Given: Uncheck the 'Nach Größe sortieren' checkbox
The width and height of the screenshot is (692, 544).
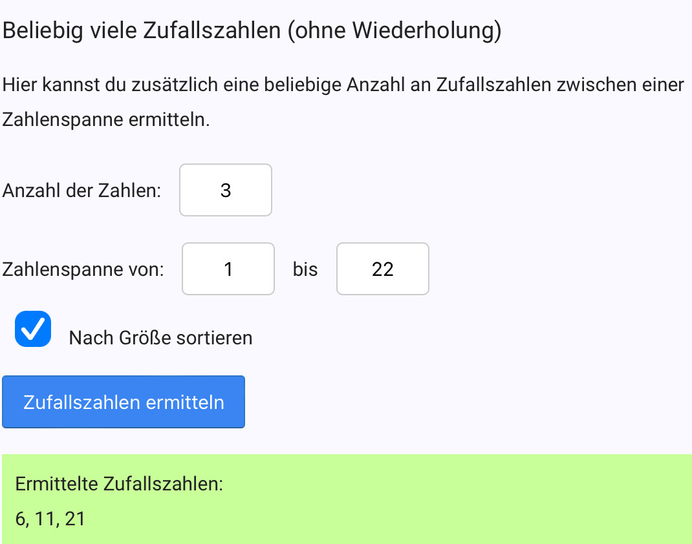Looking at the screenshot, I should point(33,330).
